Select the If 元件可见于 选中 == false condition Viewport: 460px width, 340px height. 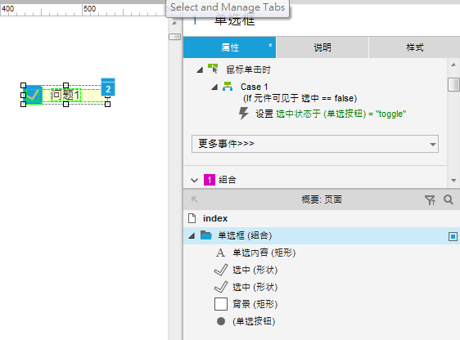pos(300,98)
